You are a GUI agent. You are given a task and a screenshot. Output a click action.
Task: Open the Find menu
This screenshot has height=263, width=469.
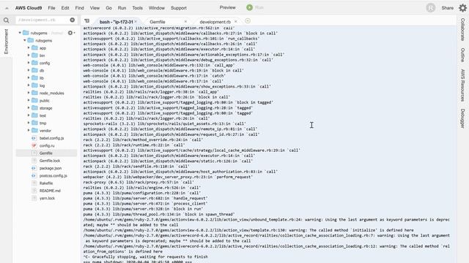point(80,8)
